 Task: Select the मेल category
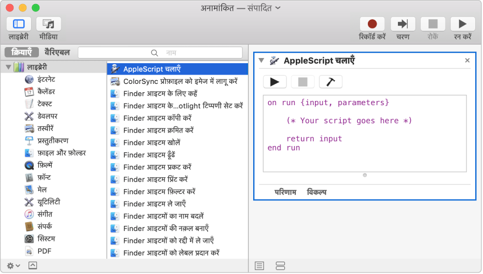[42, 190]
